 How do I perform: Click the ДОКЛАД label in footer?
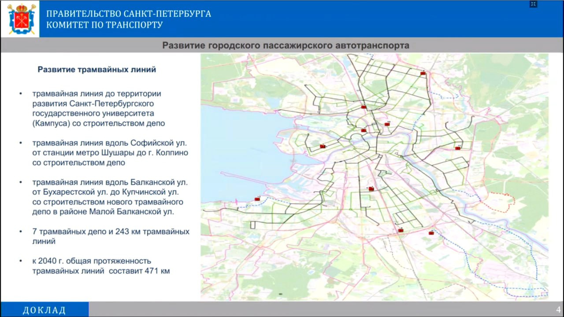(44, 310)
